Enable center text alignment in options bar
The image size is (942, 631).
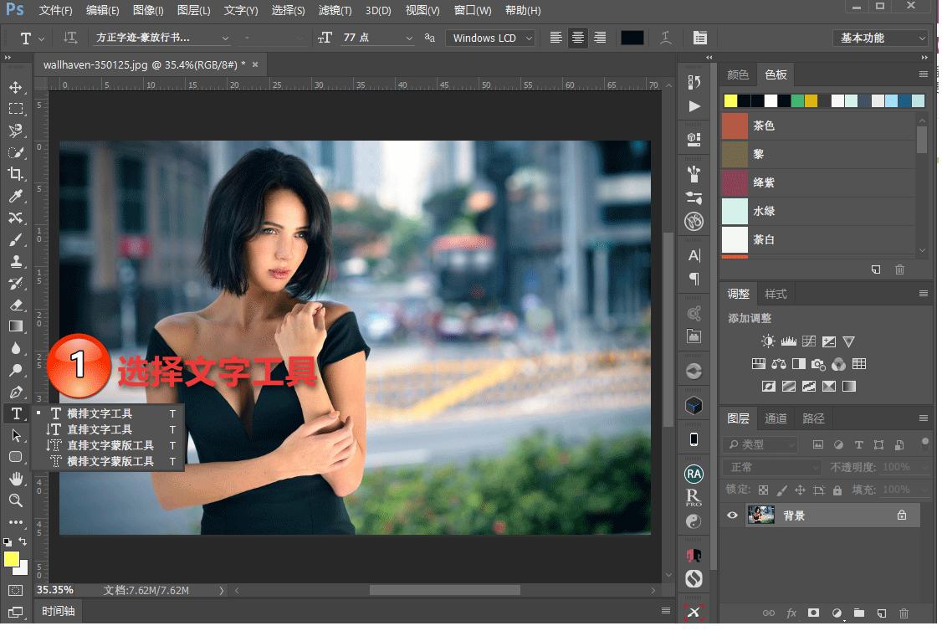pos(577,38)
